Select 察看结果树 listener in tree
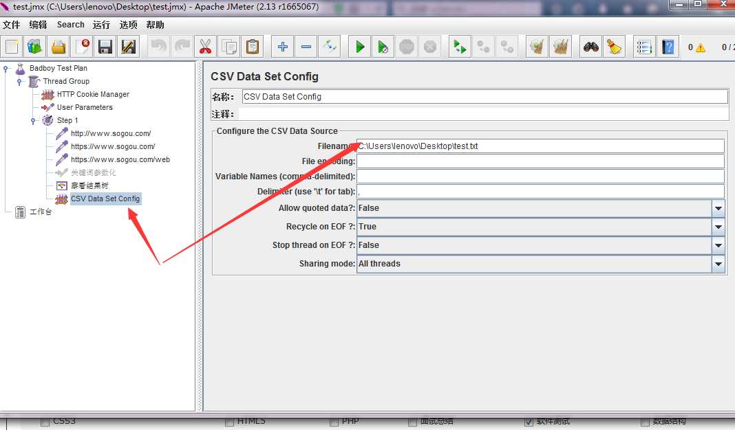735x430 pixels. 89,185
